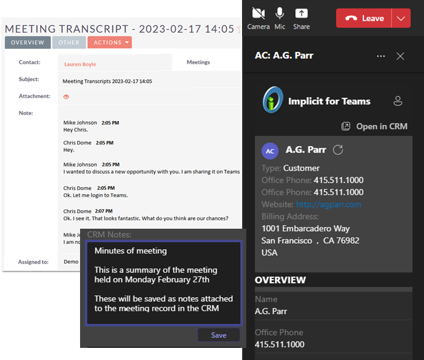This screenshot has height=360, width=424.
Task: Open the user profile icon
Action: click(x=398, y=101)
